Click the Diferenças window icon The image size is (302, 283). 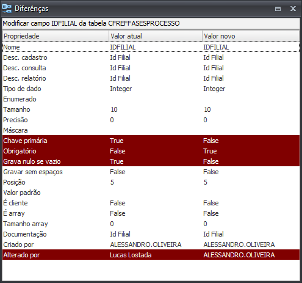pos(7,9)
